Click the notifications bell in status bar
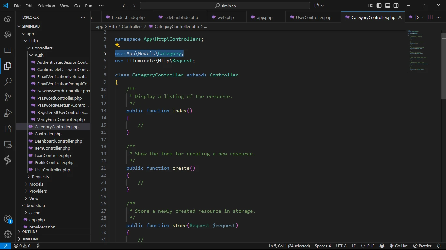Viewport: 446px width, 250px height. tap(438, 246)
